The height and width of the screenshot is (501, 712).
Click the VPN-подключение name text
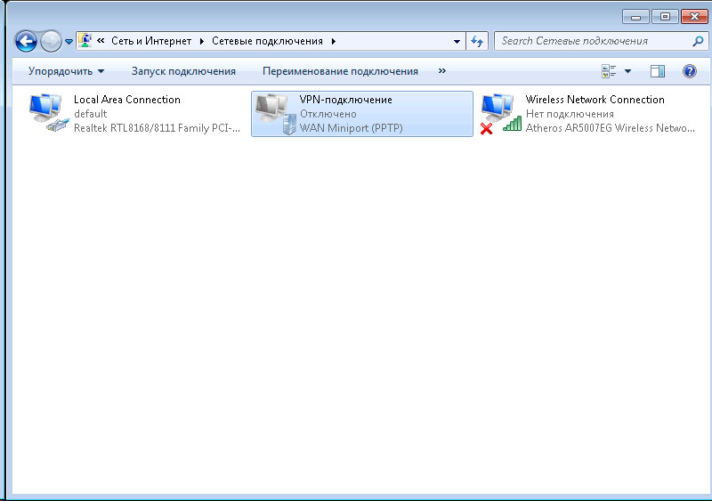point(346,100)
